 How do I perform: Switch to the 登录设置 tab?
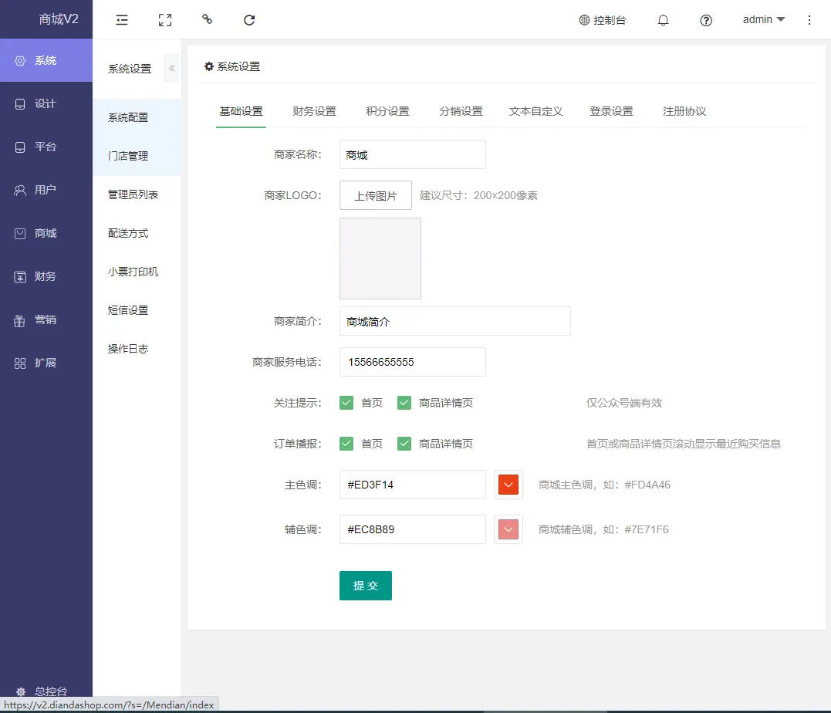click(611, 111)
